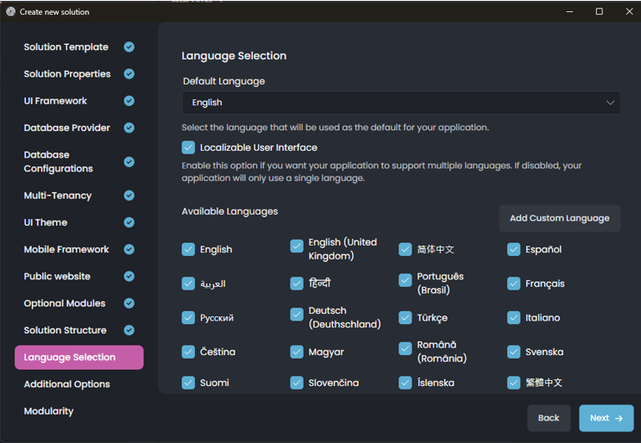Disable the Localizable User Interface checkbox
The image size is (641, 443).
tap(188, 147)
